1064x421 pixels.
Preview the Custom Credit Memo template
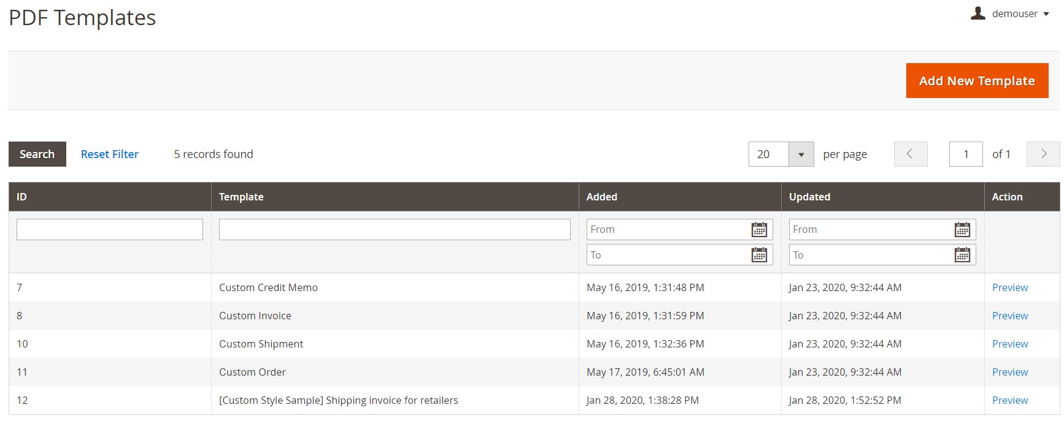1009,287
